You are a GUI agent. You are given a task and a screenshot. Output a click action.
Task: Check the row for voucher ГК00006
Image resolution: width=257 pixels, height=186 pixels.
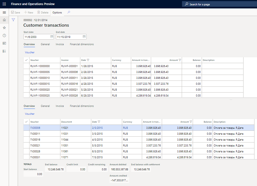tap(26, 128)
